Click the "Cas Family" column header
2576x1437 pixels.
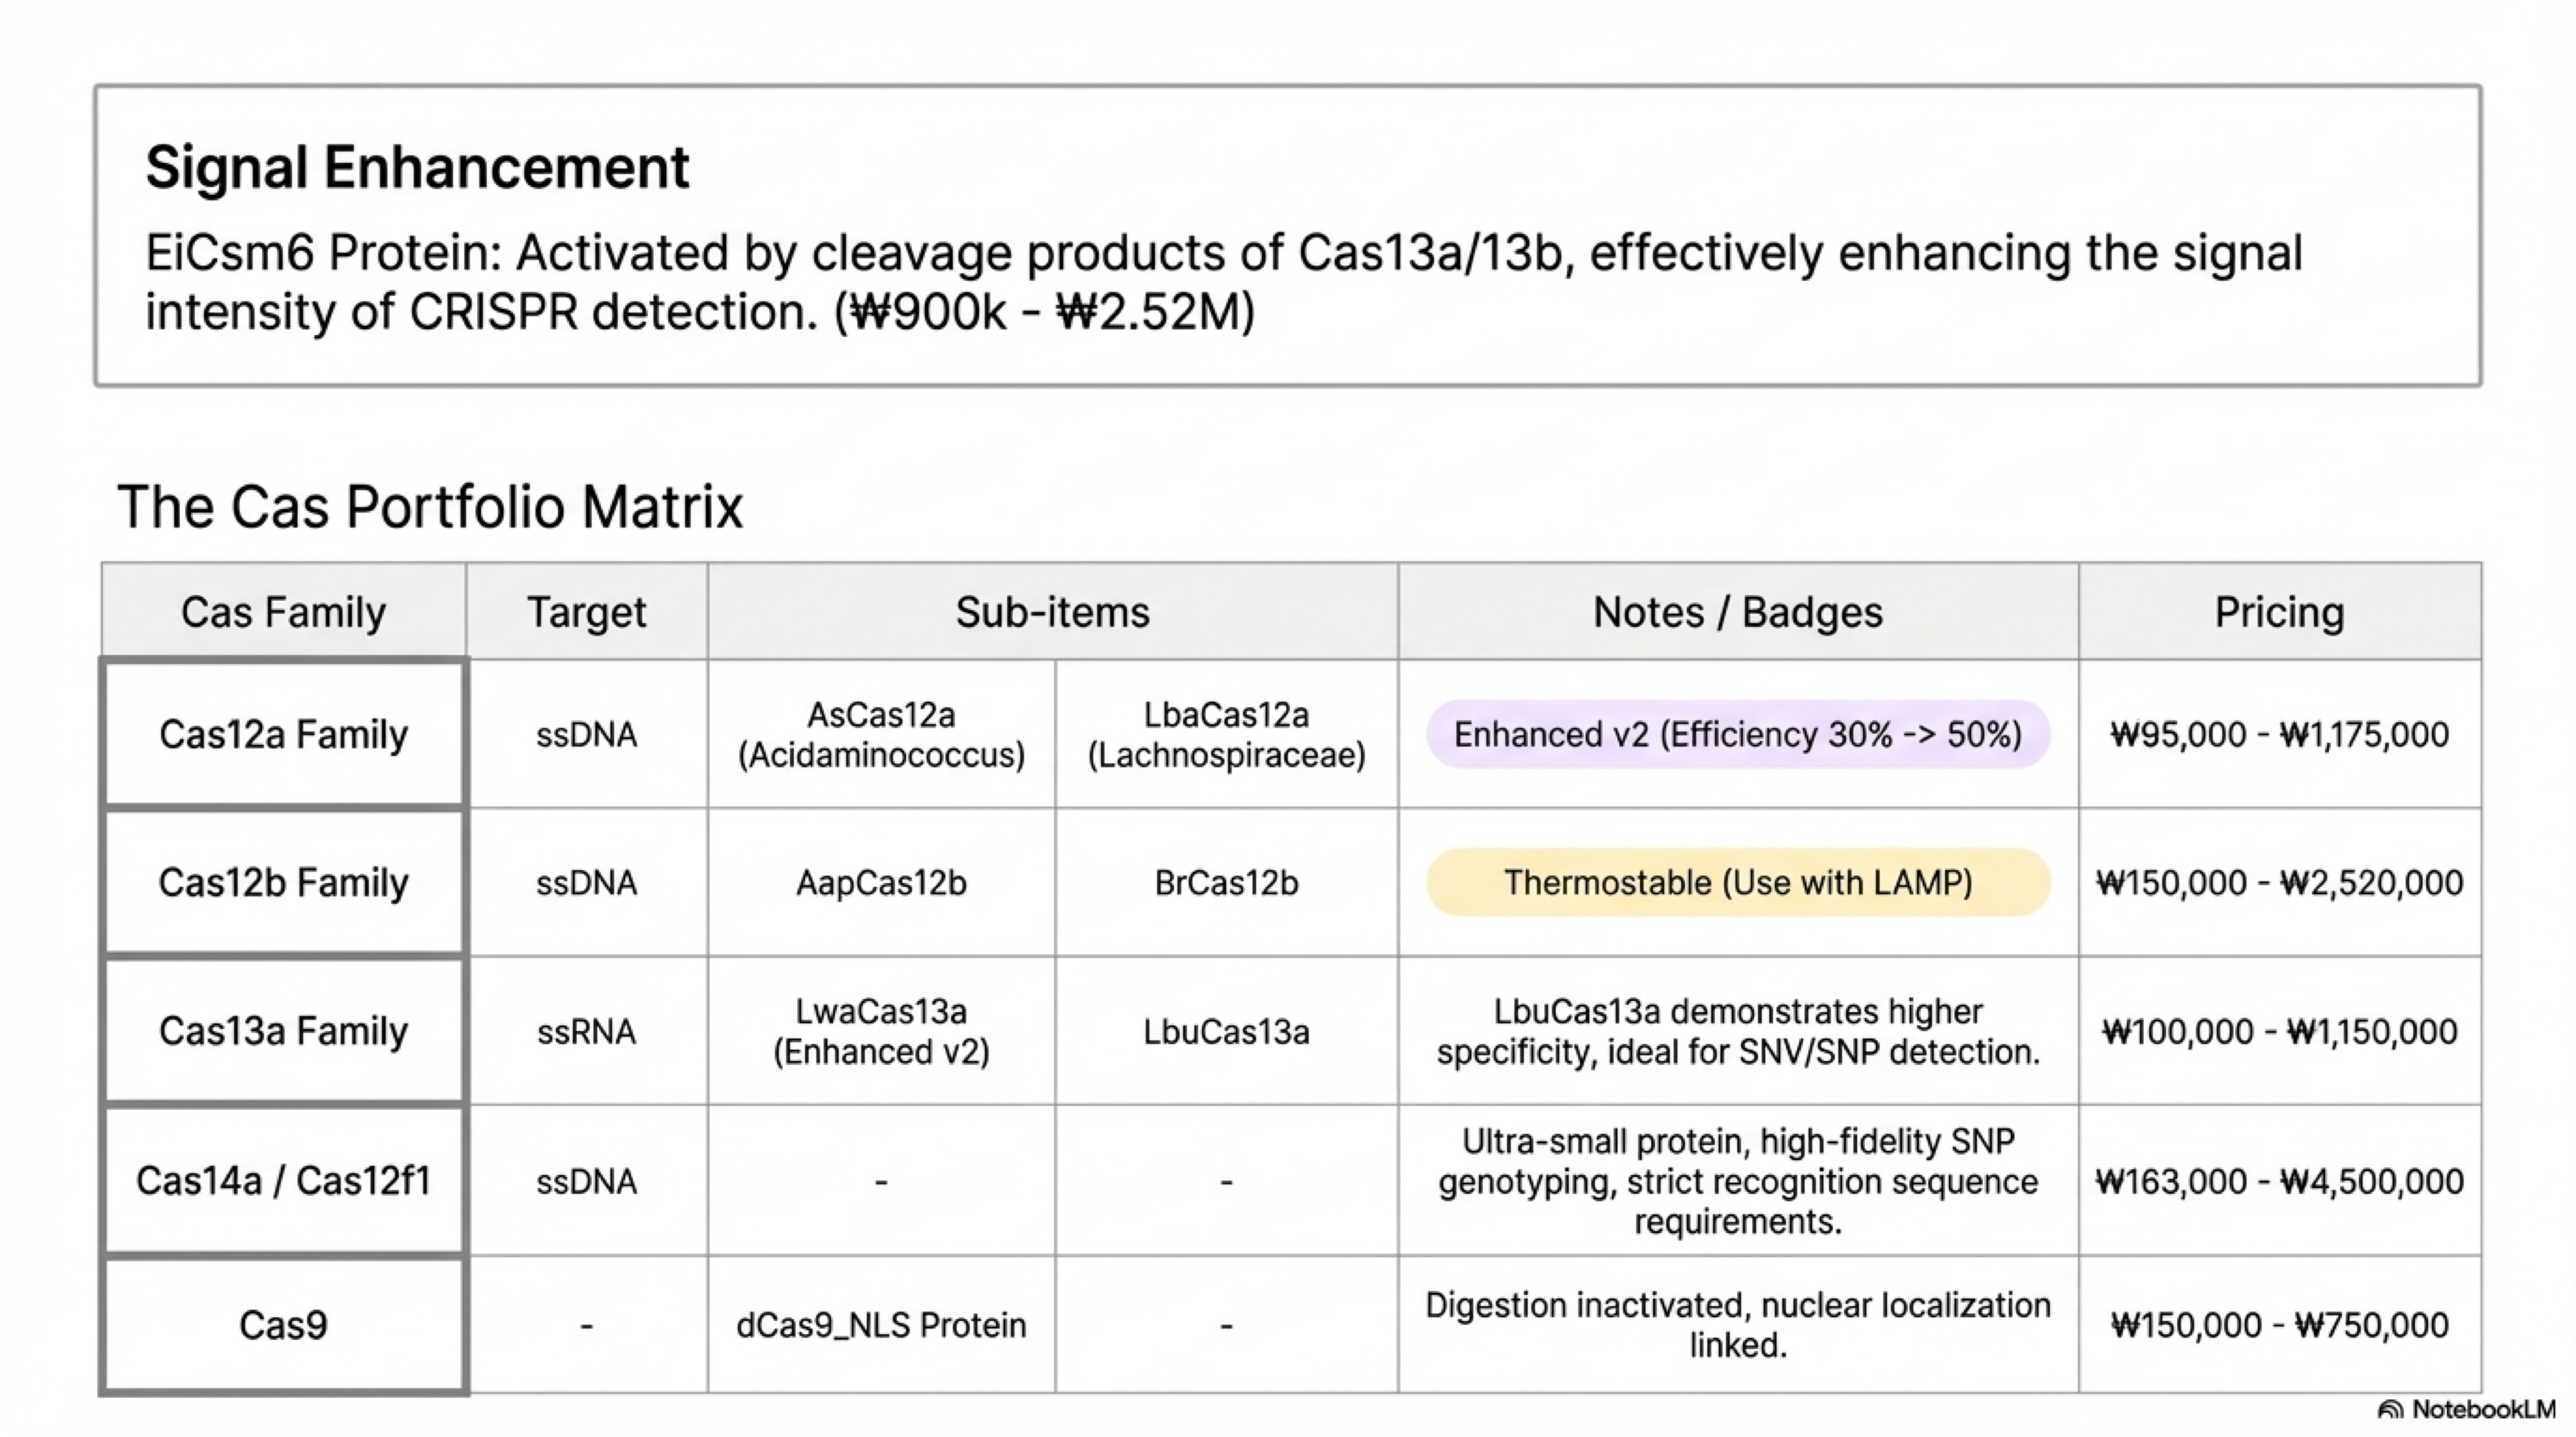coord(283,612)
